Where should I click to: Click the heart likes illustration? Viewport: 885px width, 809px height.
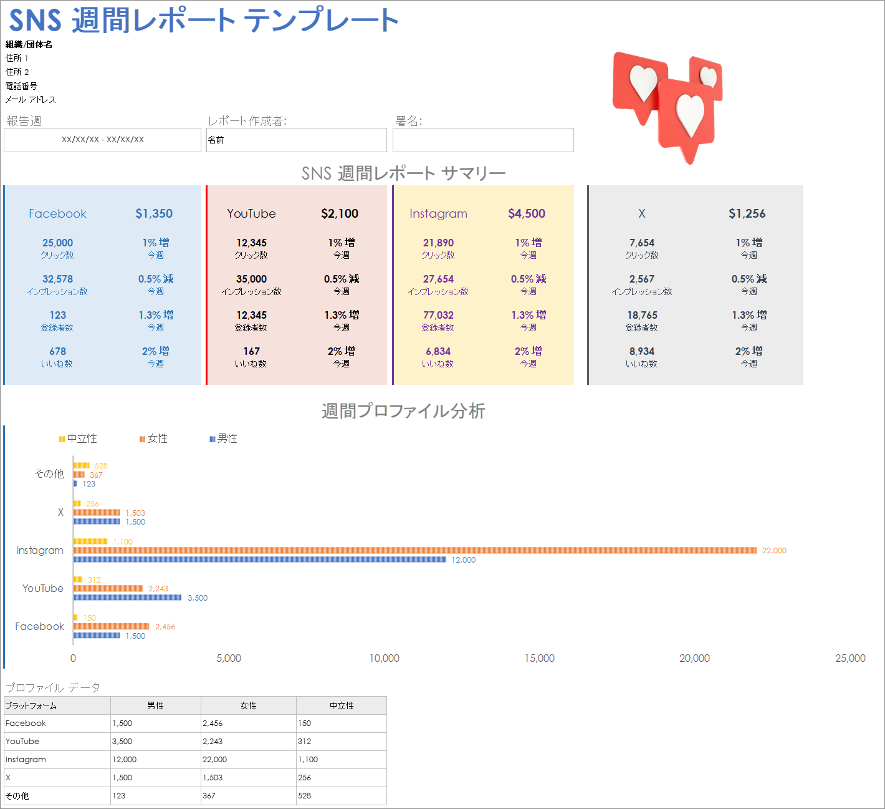tap(667, 108)
